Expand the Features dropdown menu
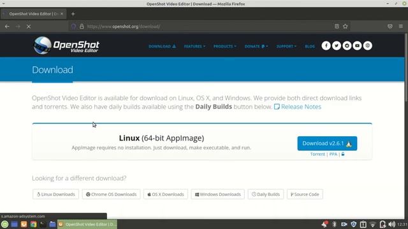Image resolution: width=408 pixels, height=229 pixels. 194,46
